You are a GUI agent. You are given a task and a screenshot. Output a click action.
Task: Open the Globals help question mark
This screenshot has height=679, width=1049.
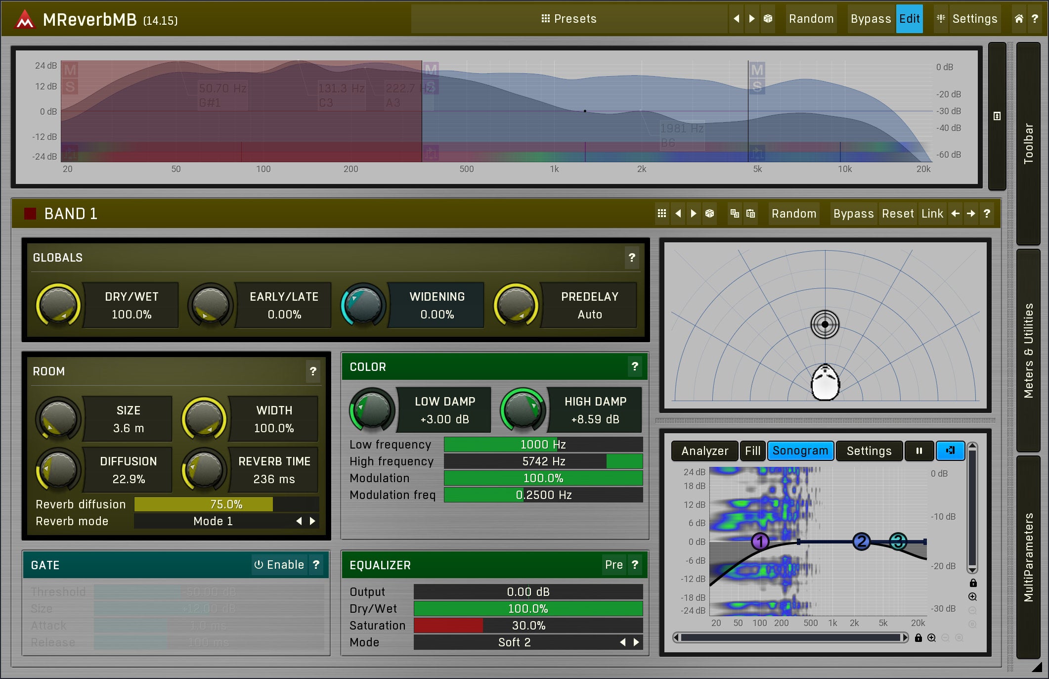631,258
